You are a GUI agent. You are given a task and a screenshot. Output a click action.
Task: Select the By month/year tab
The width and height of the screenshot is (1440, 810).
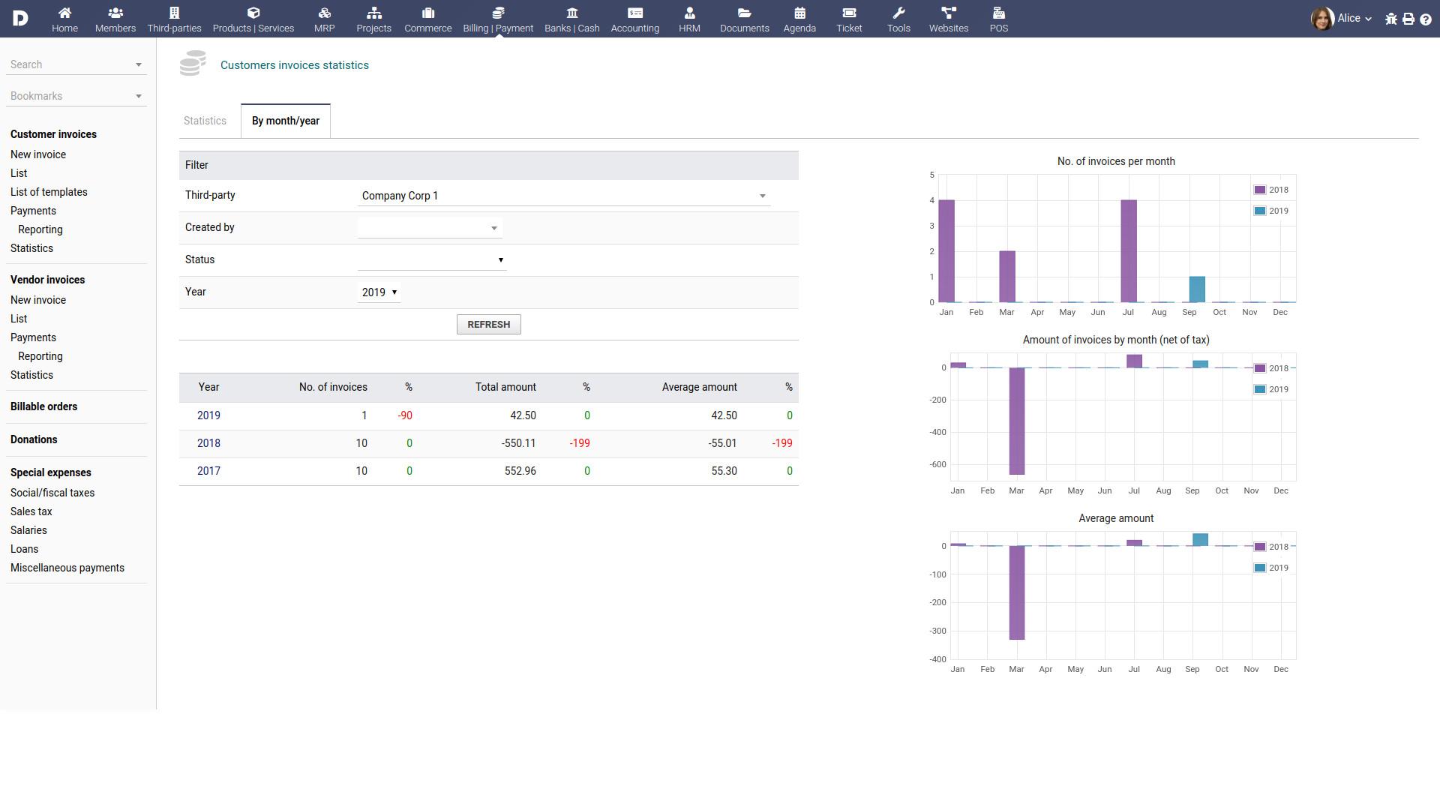coord(285,120)
